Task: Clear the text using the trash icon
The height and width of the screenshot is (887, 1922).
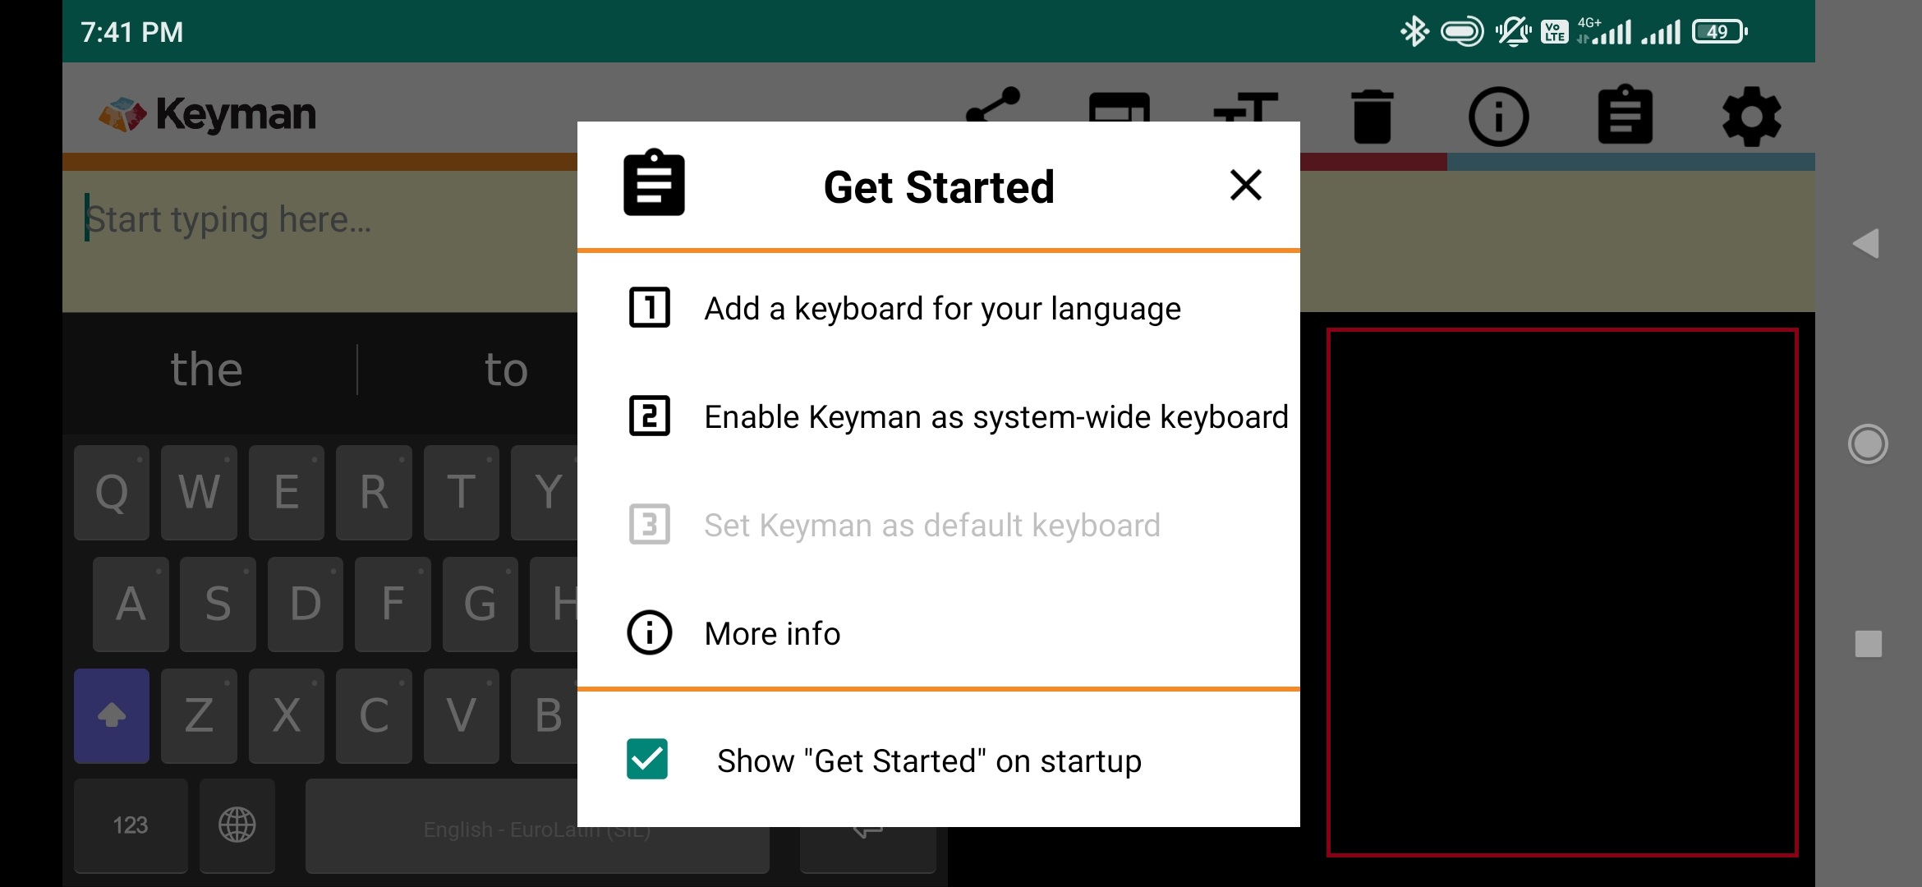Action: click(1373, 115)
